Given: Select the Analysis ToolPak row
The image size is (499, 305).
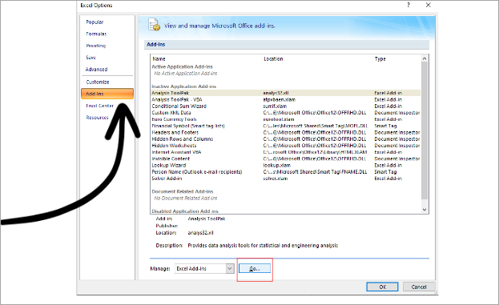Looking at the screenshot, I should pos(286,93).
